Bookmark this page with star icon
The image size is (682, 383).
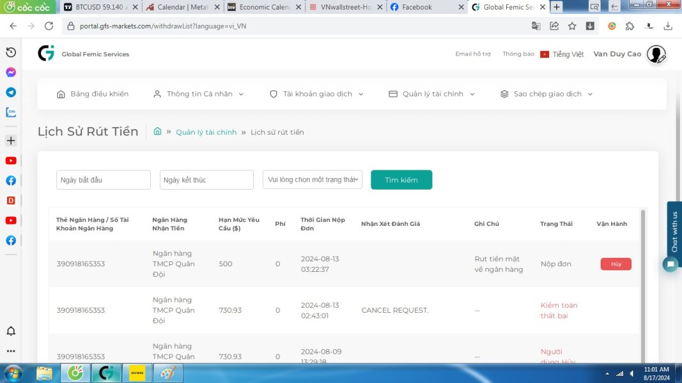pyautogui.click(x=572, y=26)
